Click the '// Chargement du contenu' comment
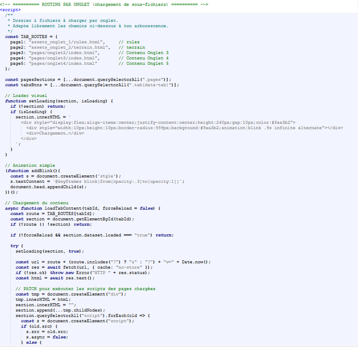Screen dimensions: 358x347 click(x=36, y=203)
